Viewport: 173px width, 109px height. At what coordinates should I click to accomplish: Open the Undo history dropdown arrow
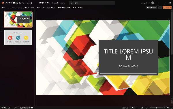pyautogui.click(x=25, y=3)
